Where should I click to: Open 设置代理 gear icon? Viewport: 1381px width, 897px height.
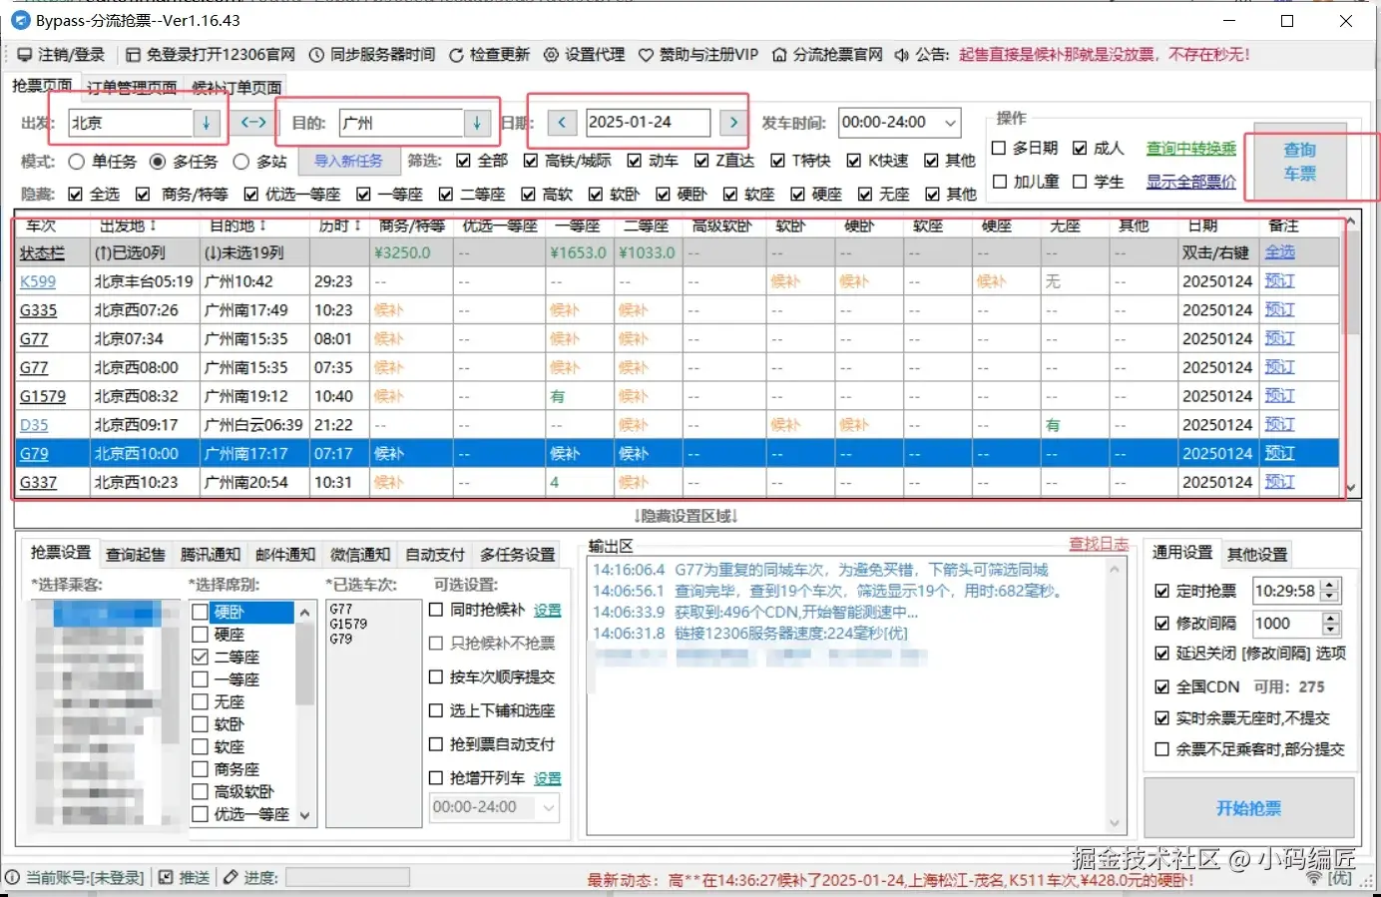pos(551,55)
